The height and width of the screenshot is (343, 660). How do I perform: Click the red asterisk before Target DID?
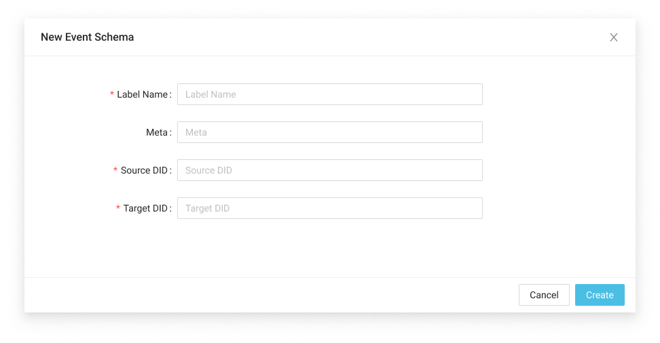click(118, 209)
